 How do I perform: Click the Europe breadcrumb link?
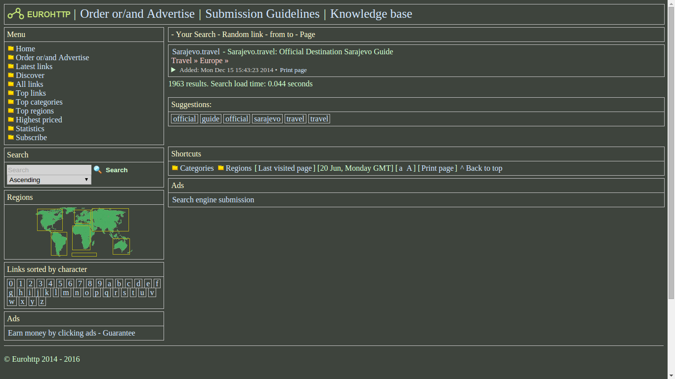pos(211,60)
